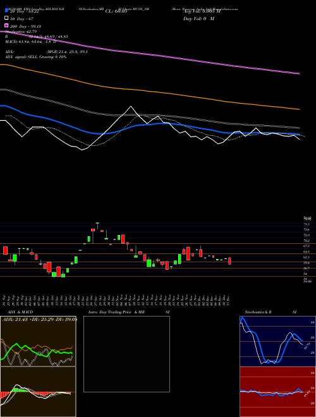Viewport: 316px width, 417px height.
Task: Click the 'CL: 60.05' close price label
Action: (116, 11)
